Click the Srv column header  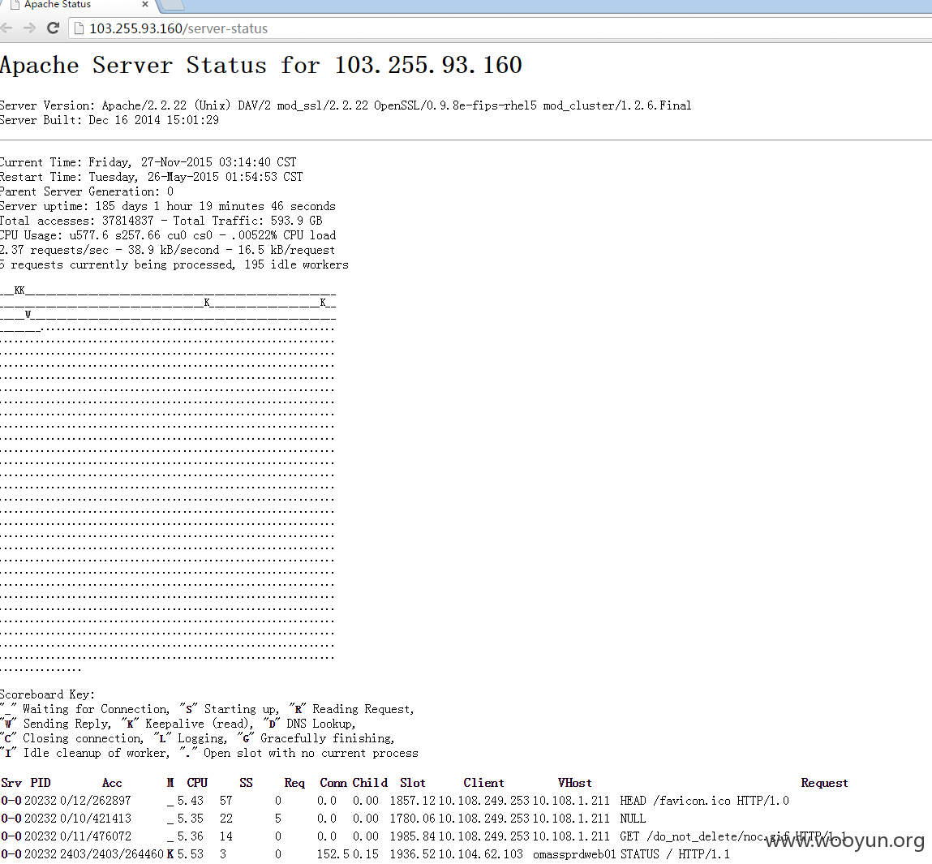[11, 783]
